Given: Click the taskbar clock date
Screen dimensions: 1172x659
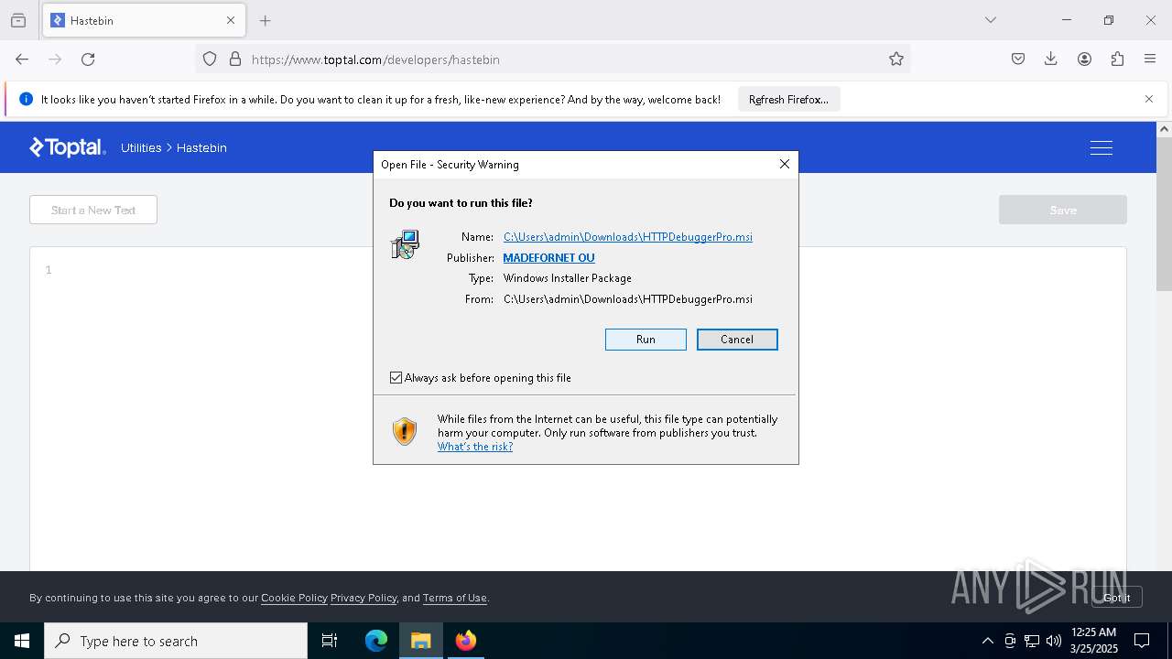Looking at the screenshot, I should [x=1093, y=641].
